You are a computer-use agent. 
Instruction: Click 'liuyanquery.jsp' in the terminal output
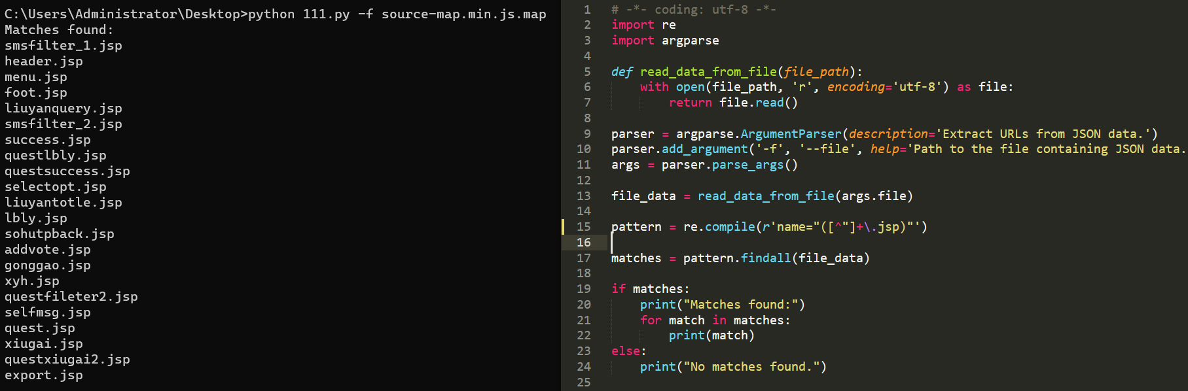point(63,109)
